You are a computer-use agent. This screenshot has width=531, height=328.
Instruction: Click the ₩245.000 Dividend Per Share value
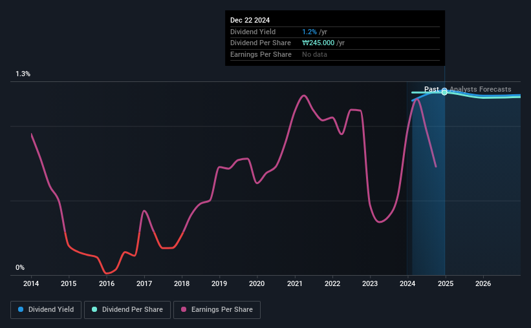click(318, 43)
